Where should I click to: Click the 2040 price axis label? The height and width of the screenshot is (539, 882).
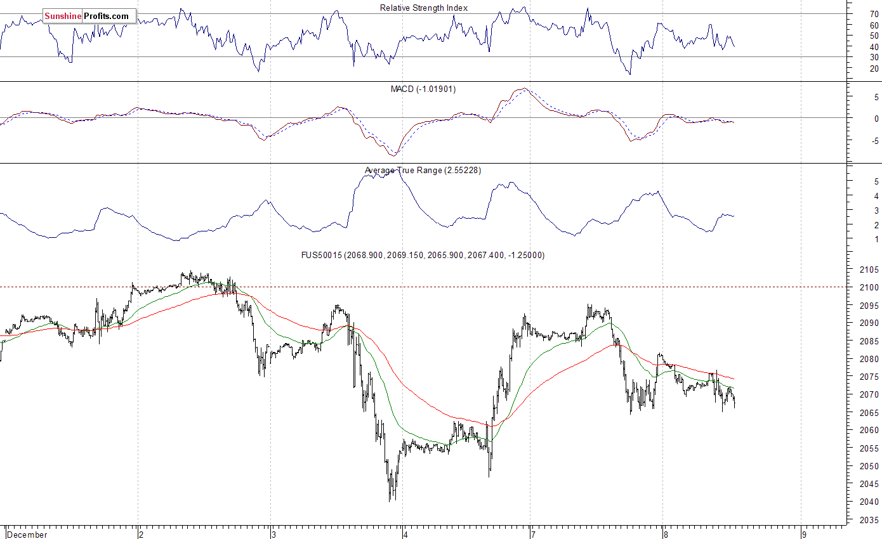(x=870, y=502)
